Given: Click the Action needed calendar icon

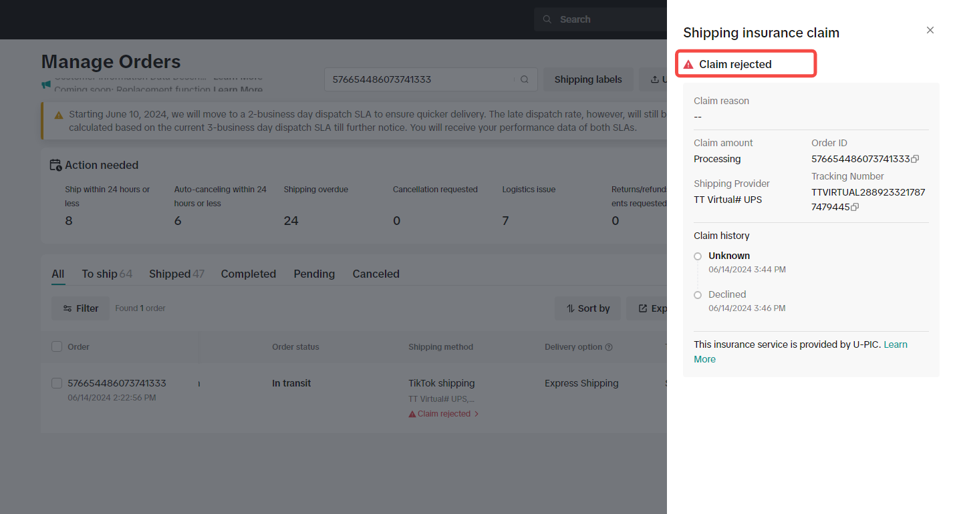Looking at the screenshot, I should [56, 165].
